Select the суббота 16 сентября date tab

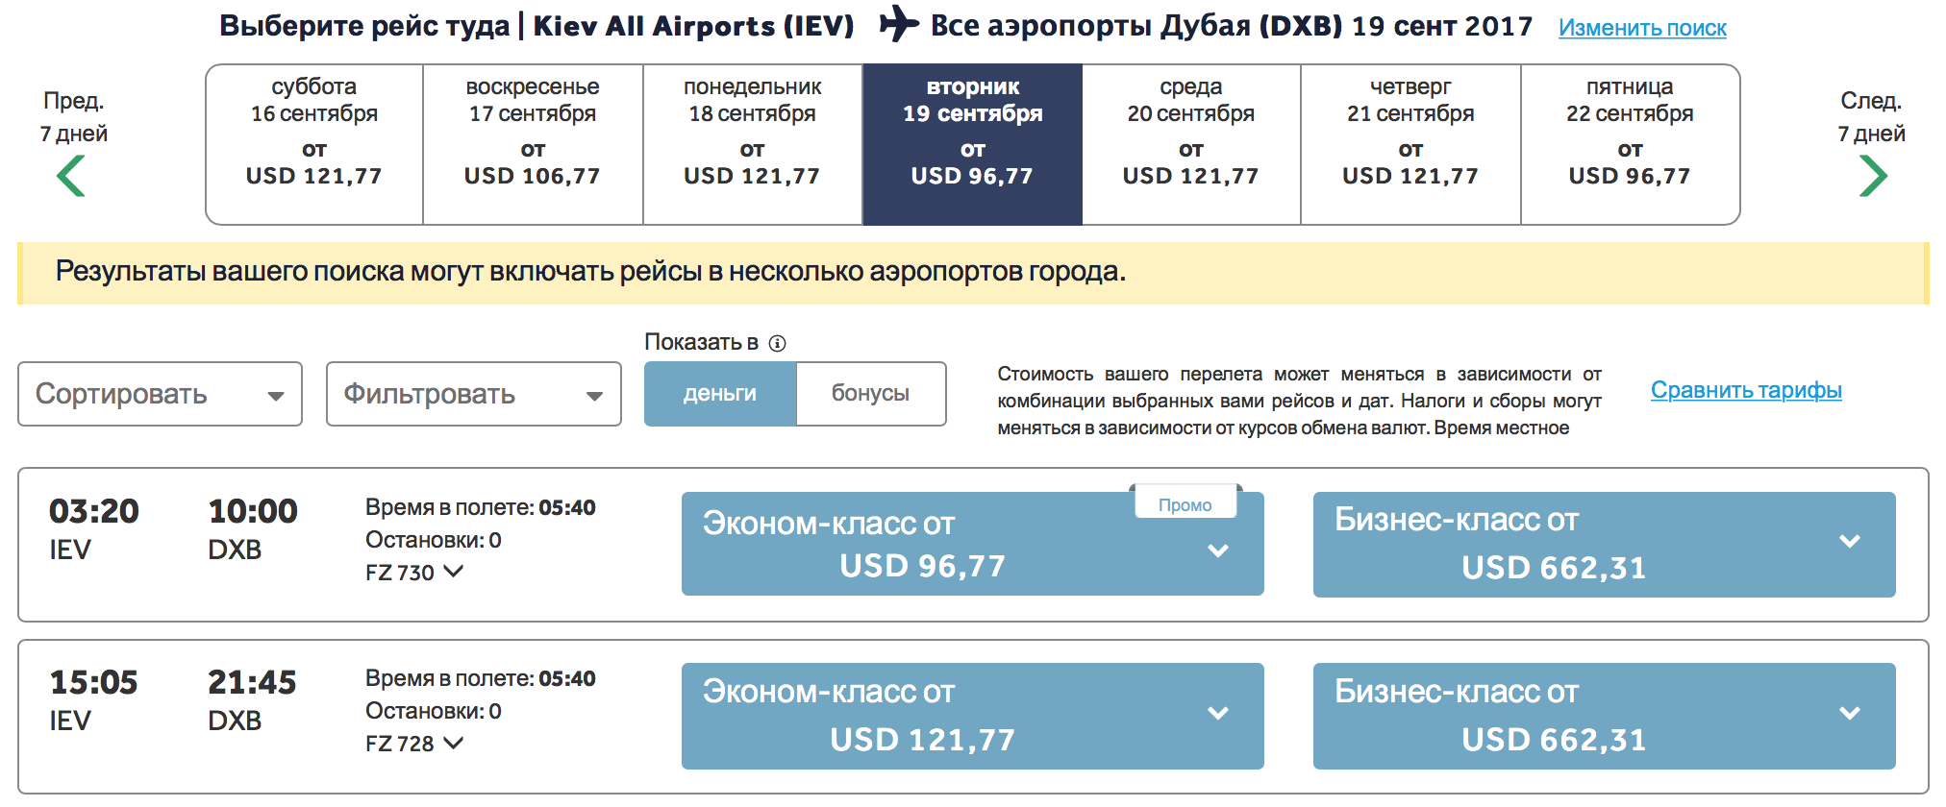[314, 144]
